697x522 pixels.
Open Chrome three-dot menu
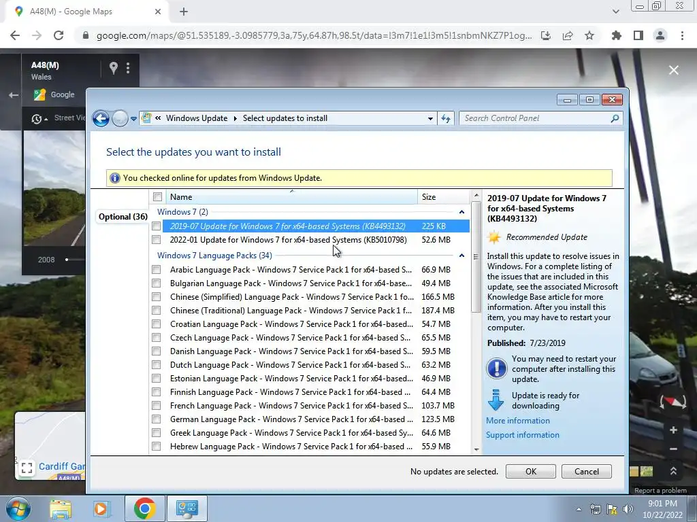682,35
